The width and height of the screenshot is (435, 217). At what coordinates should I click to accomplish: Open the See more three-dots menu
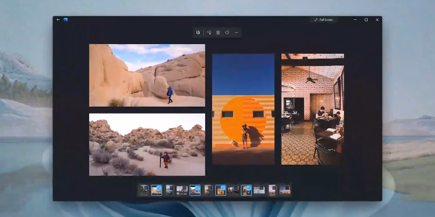pos(236,33)
